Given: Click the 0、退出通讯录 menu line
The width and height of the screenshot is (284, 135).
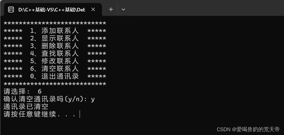Looking at the screenshot, I should click(55, 76).
